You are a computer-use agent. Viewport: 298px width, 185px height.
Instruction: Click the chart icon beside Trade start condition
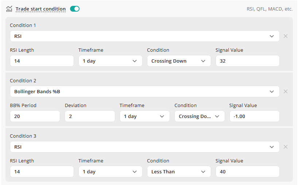click(9, 9)
